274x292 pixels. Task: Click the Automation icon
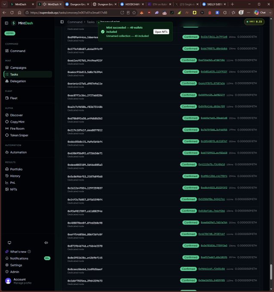pyautogui.click(x=7, y=152)
